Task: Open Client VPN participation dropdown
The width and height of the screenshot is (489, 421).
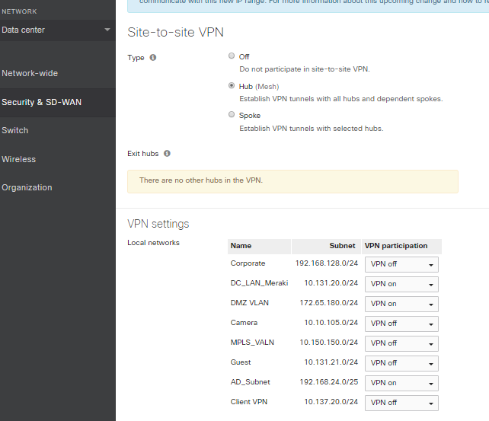Action: click(x=401, y=403)
